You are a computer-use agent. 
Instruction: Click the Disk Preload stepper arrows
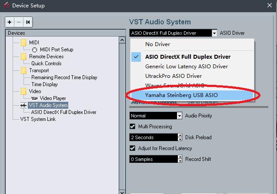[180, 137]
